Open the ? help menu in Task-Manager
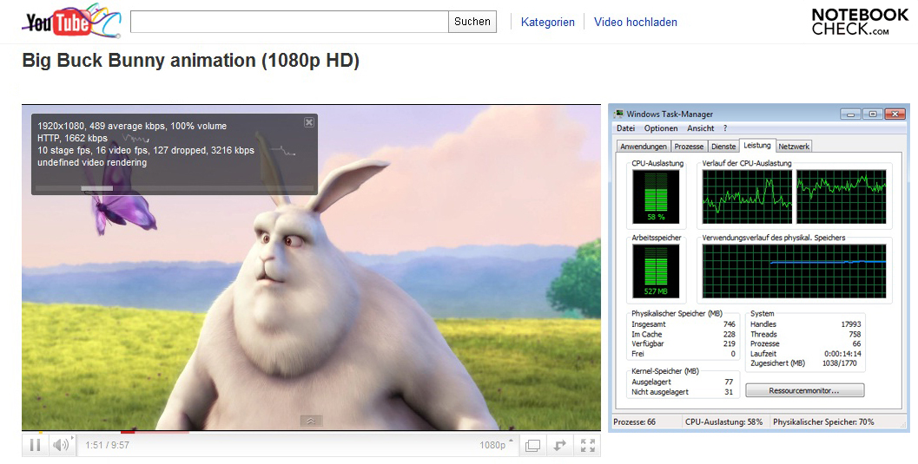 pos(725,128)
